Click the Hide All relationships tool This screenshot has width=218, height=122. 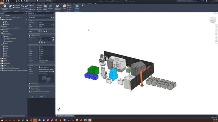click(32, 9)
